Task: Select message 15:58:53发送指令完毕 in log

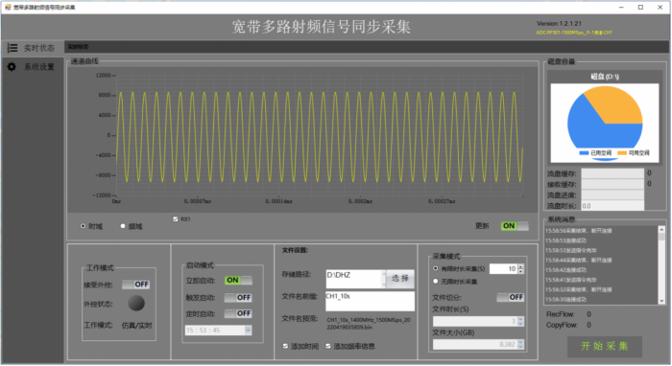Action: tap(571, 251)
